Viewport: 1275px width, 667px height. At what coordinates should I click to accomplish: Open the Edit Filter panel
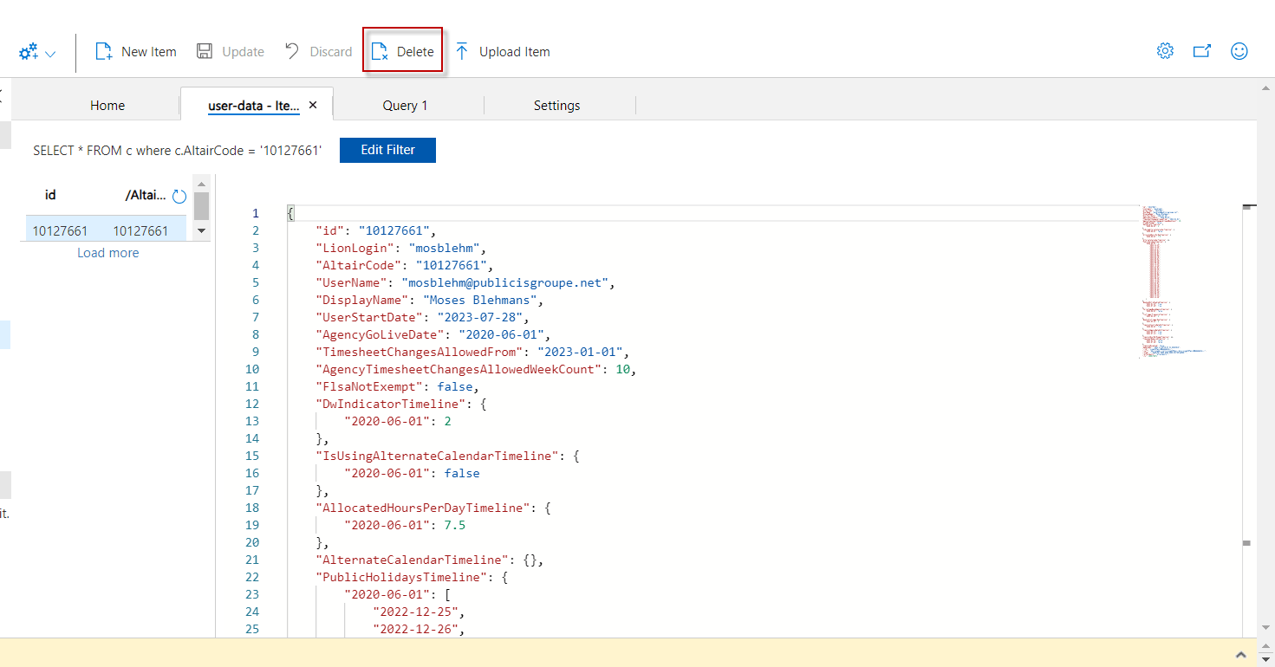point(387,150)
